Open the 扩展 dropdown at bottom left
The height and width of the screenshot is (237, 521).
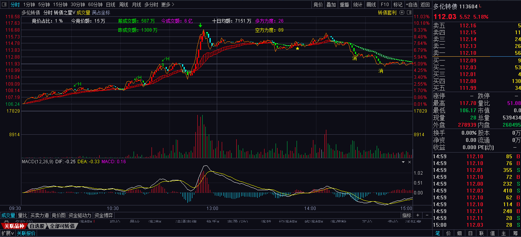[x=7, y=233]
